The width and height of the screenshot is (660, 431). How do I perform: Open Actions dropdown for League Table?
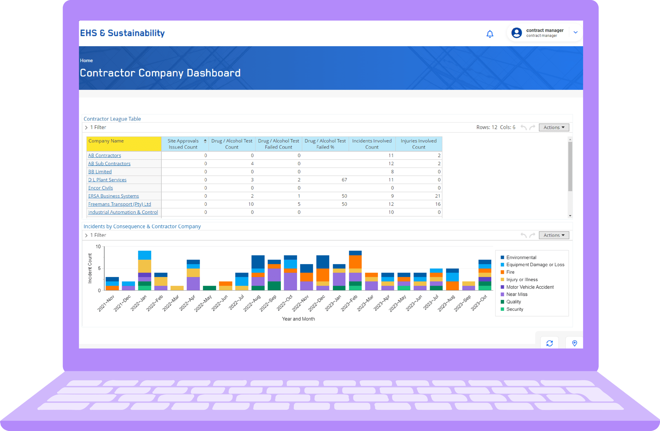coord(554,127)
